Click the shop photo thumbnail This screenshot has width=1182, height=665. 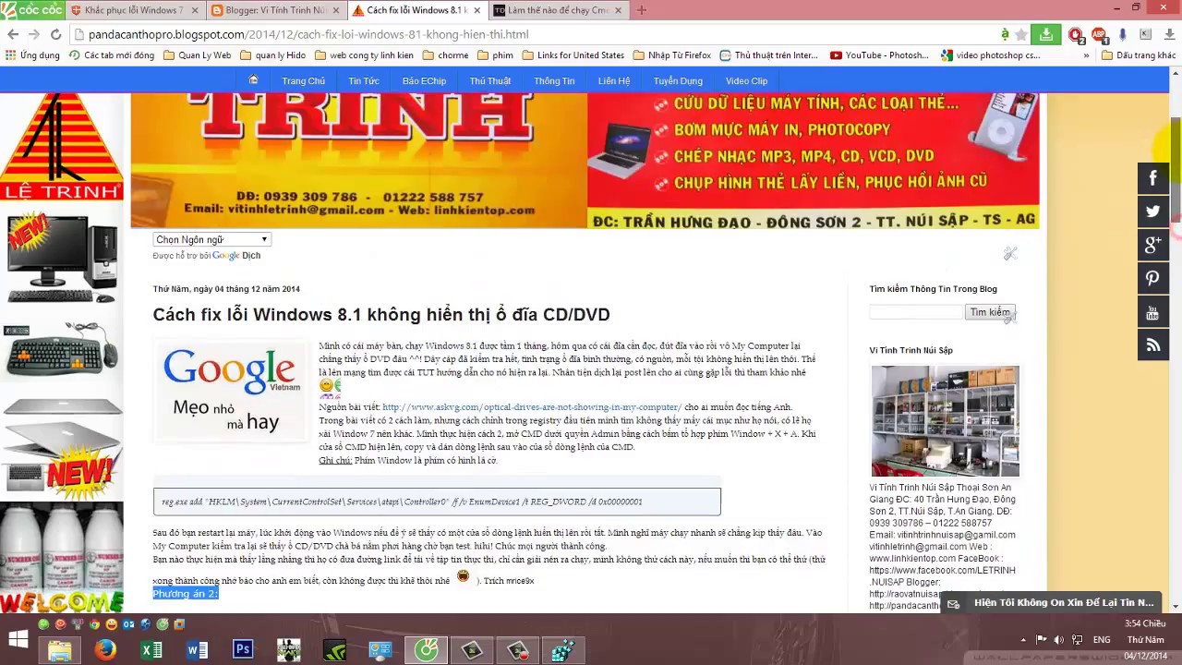pos(945,421)
